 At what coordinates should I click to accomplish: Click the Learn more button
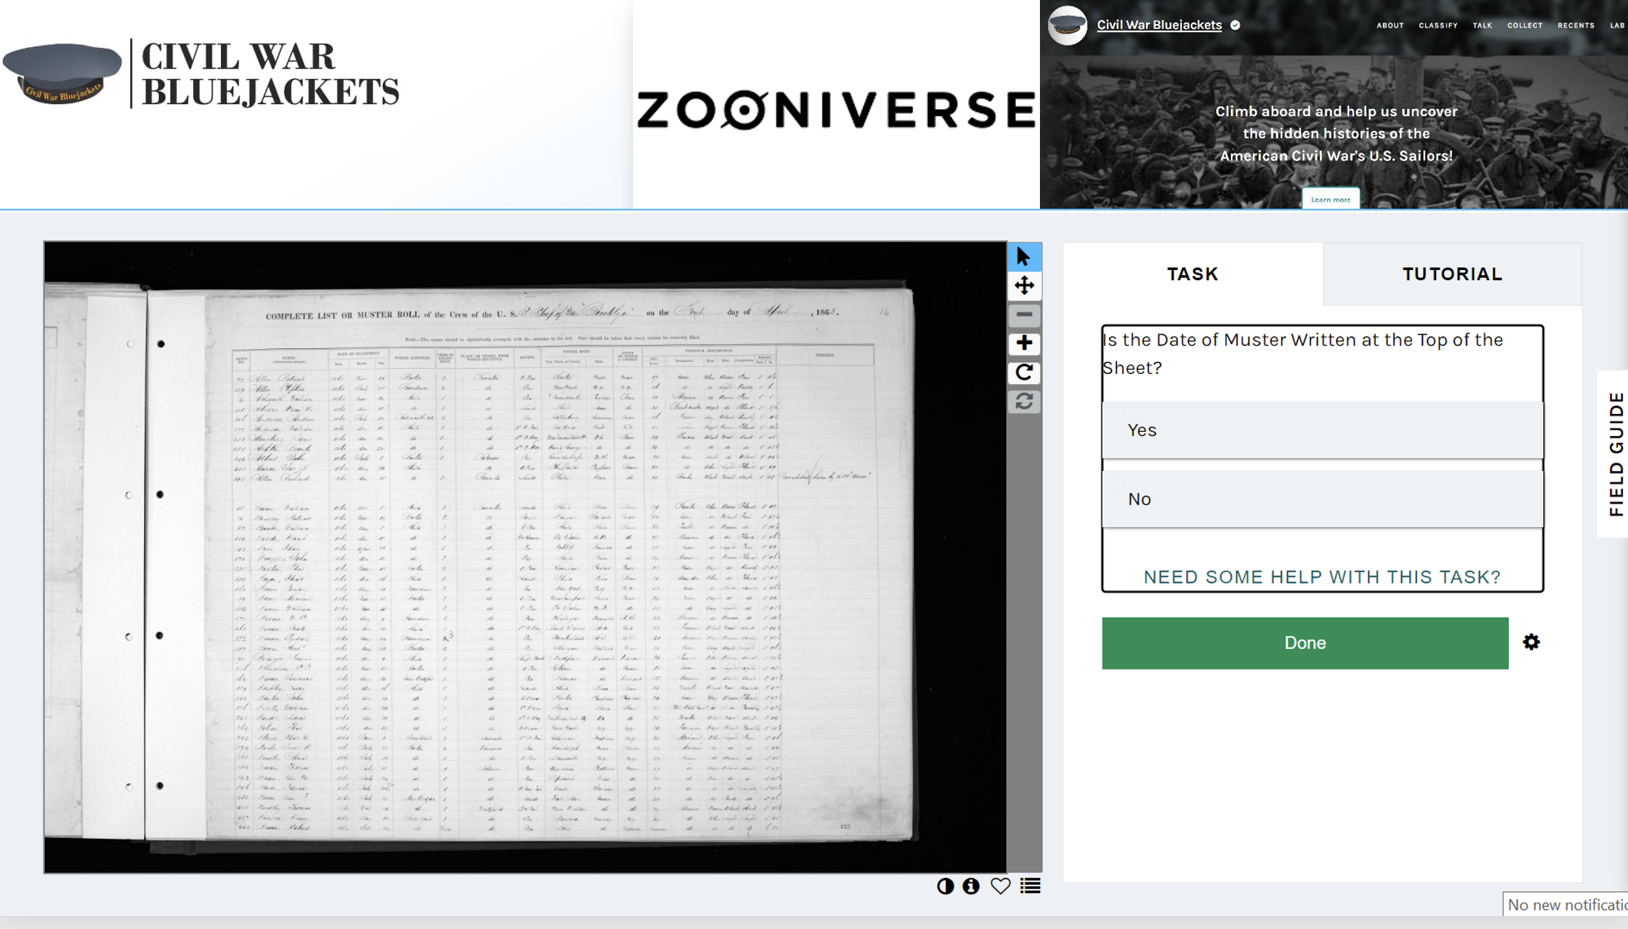coord(1331,199)
